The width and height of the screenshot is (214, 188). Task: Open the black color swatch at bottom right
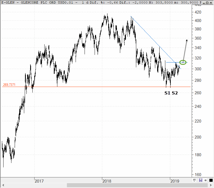(x=211, y=180)
